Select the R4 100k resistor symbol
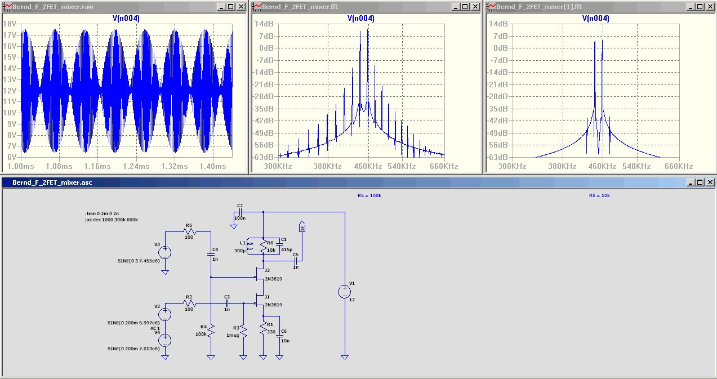This screenshot has width=717, height=379. [211, 332]
